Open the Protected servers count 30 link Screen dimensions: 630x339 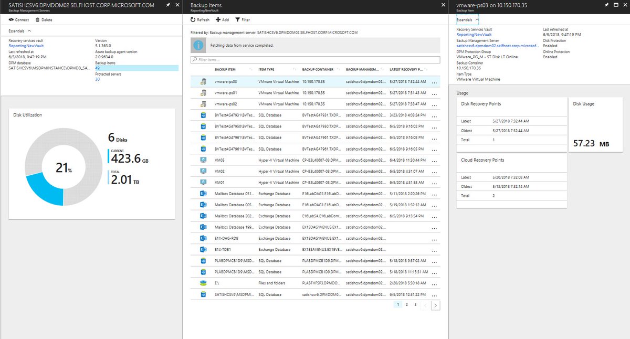[x=97, y=79]
